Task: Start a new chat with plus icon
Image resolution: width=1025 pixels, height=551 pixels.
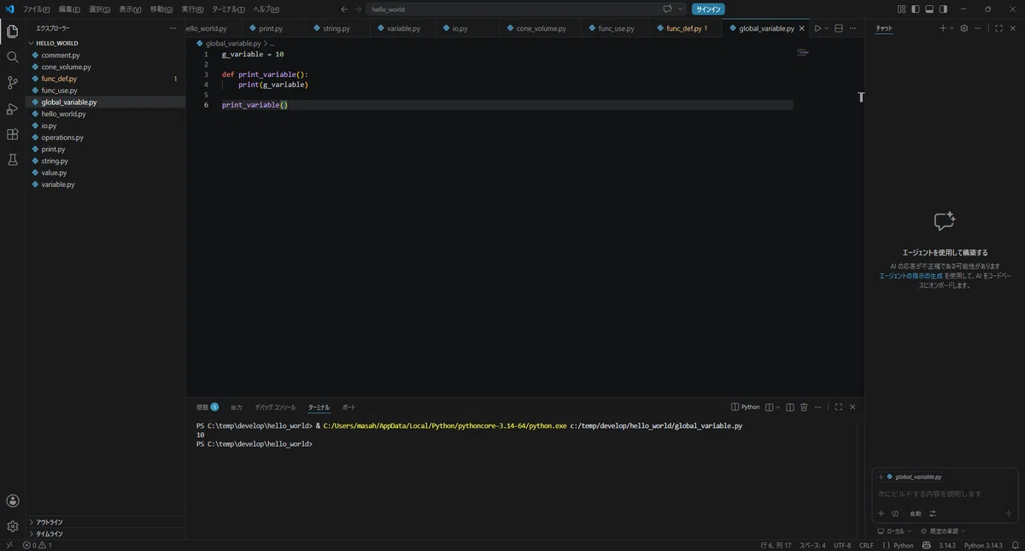Action: point(943,28)
